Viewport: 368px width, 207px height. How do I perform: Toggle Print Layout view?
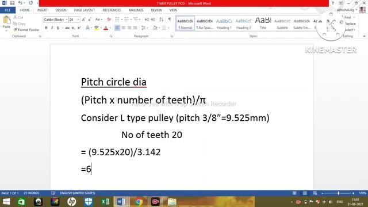point(305,193)
